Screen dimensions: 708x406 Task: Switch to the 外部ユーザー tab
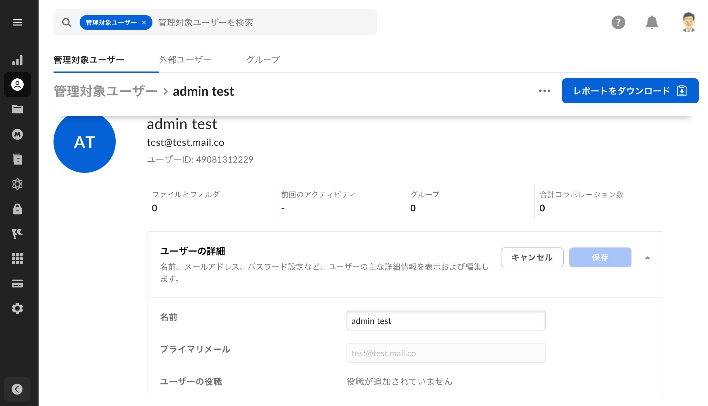pos(185,60)
